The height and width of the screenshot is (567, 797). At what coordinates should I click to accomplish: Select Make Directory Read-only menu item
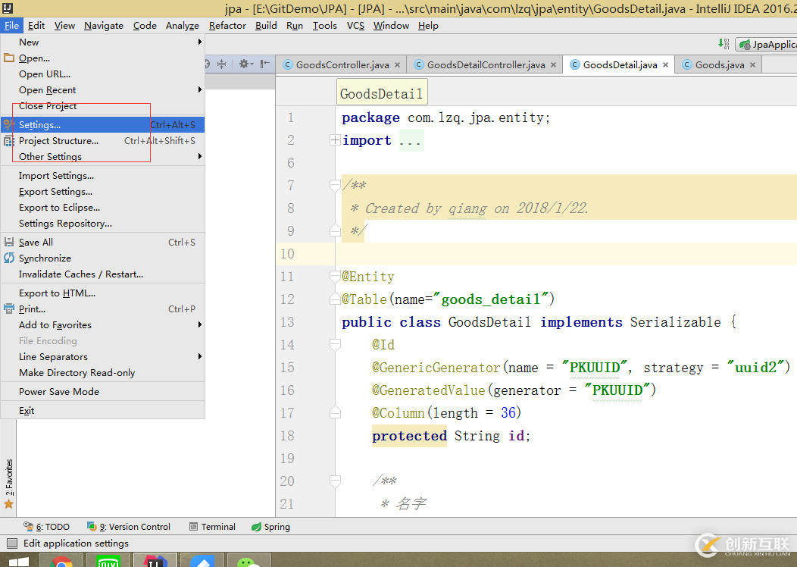coord(103,373)
